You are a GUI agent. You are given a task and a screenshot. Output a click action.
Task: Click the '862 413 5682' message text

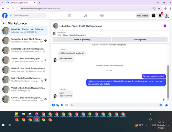(66, 95)
